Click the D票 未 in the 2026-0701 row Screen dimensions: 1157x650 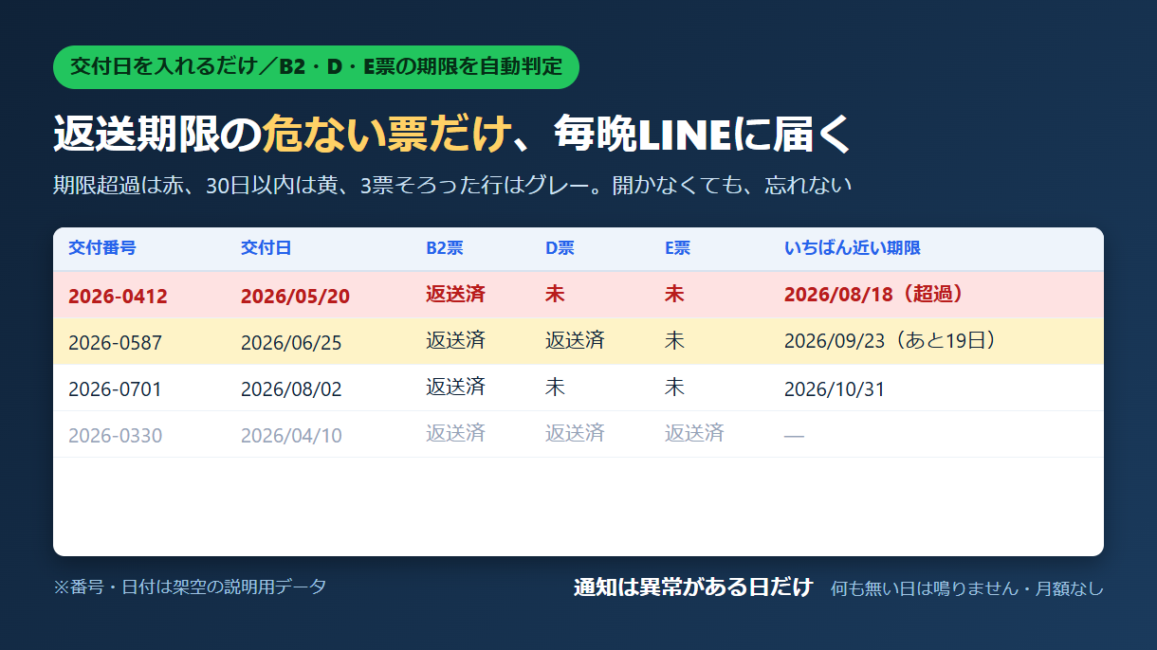555,387
